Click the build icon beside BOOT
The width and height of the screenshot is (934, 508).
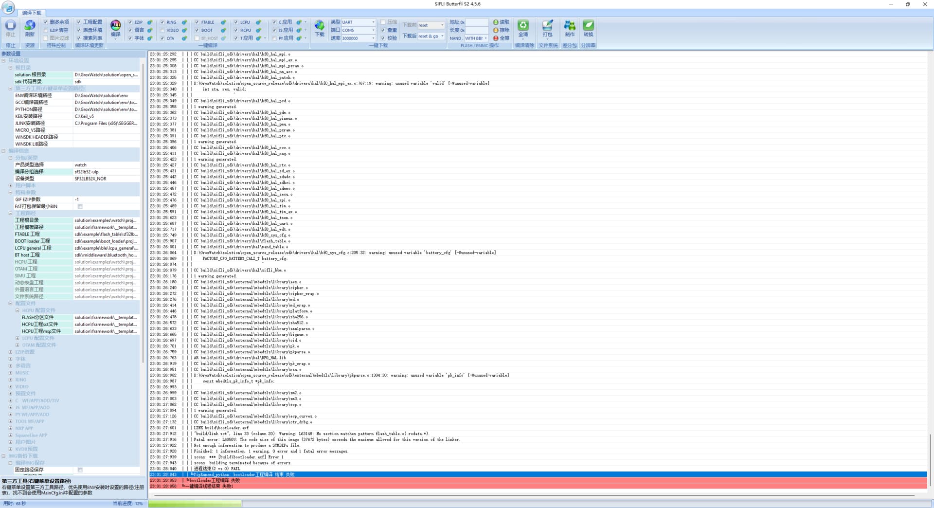(x=223, y=30)
